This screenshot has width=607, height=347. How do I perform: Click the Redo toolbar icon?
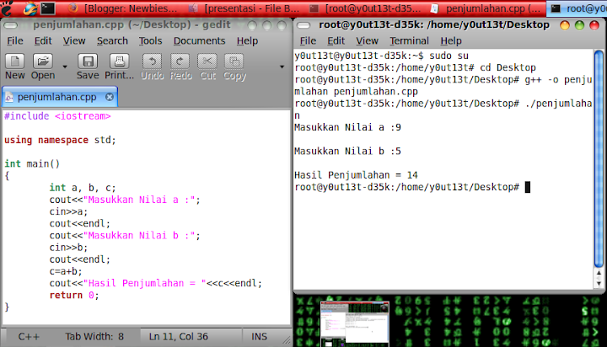180,67
